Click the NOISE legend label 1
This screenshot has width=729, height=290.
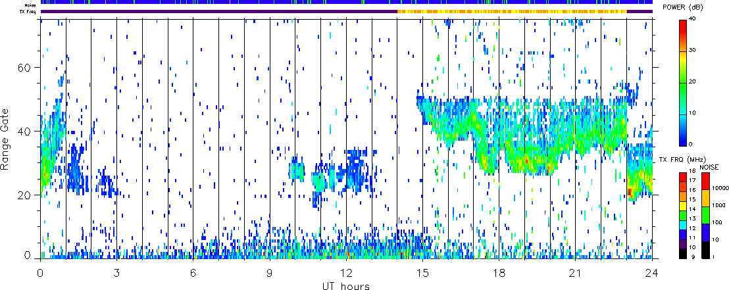coord(714,257)
